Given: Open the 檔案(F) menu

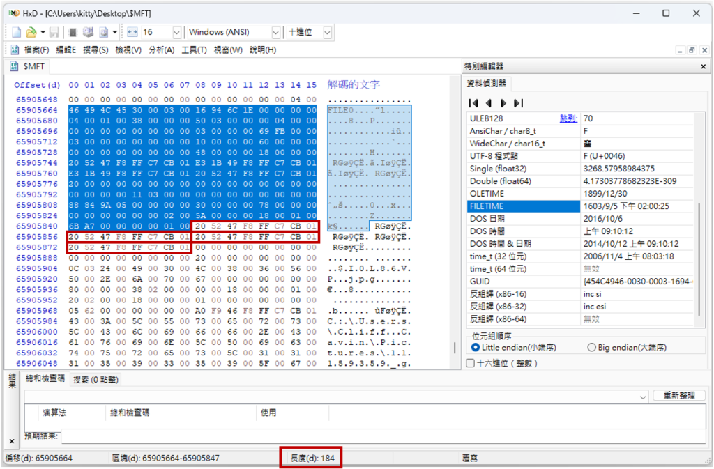Looking at the screenshot, I should tap(36, 50).
